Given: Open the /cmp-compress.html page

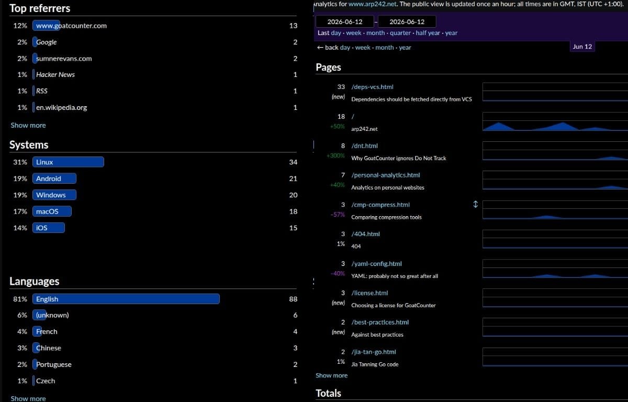Looking at the screenshot, I should 380,205.
